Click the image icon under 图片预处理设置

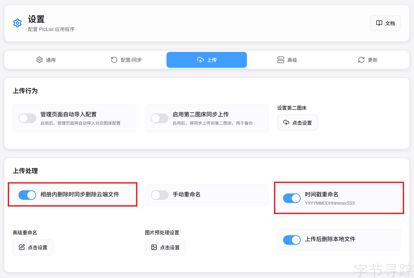point(154,247)
